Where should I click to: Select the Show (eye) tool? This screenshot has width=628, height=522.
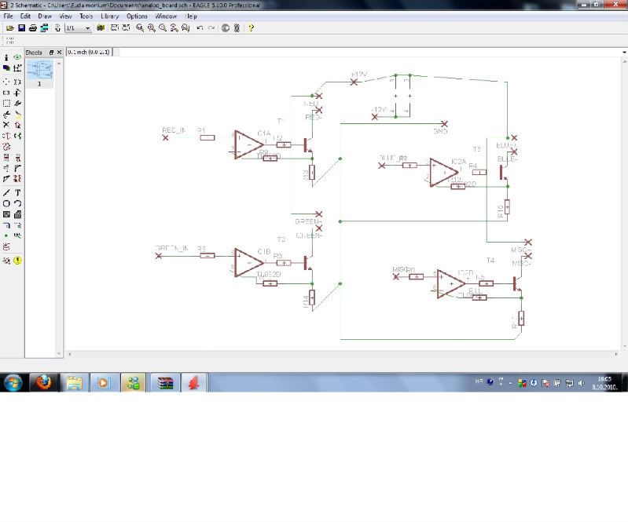[17, 57]
